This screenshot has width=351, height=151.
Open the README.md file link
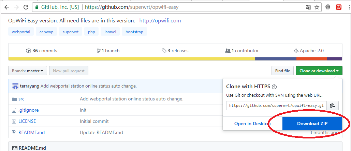coord(32,133)
